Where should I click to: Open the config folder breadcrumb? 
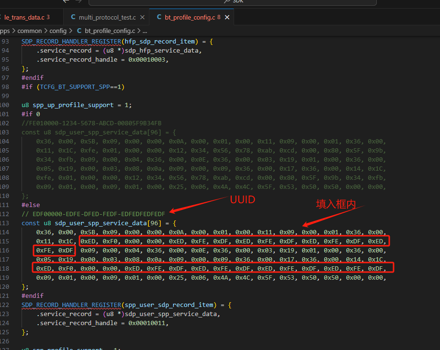(58, 31)
